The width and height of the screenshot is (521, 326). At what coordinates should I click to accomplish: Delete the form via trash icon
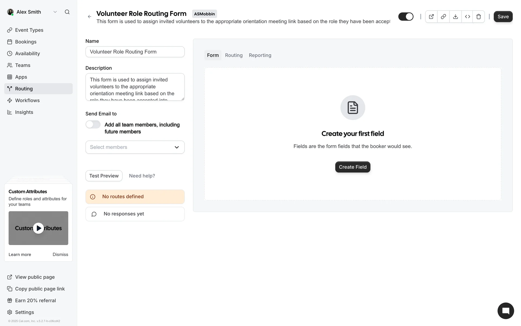[479, 17]
